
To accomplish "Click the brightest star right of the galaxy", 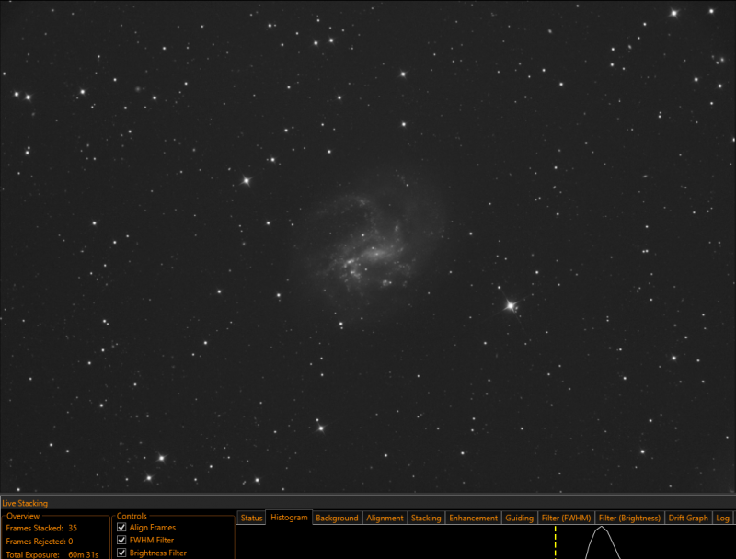I will point(511,306).
